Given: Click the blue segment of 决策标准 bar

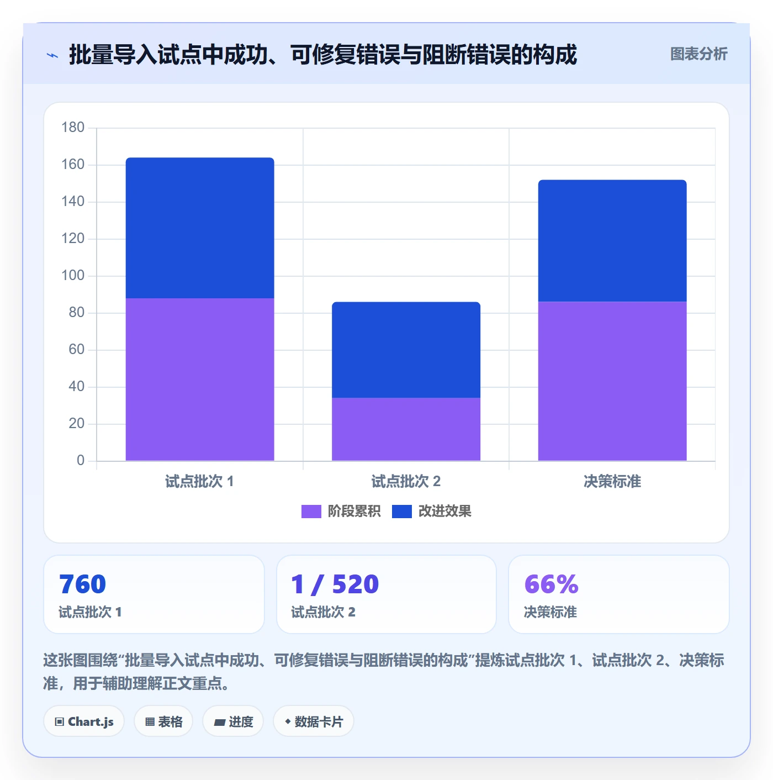Looking at the screenshot, I should pyautogui.click(x=612, y=241).
